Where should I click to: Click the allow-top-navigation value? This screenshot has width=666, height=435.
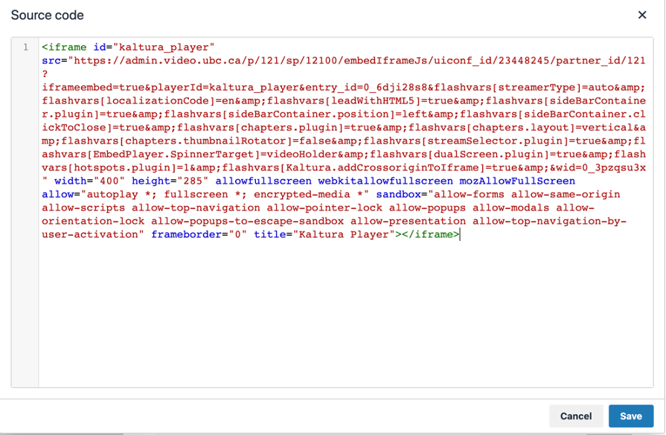pos(196,208)
